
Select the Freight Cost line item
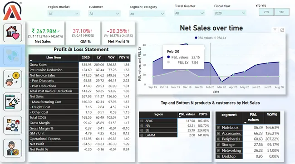point(54,107)
